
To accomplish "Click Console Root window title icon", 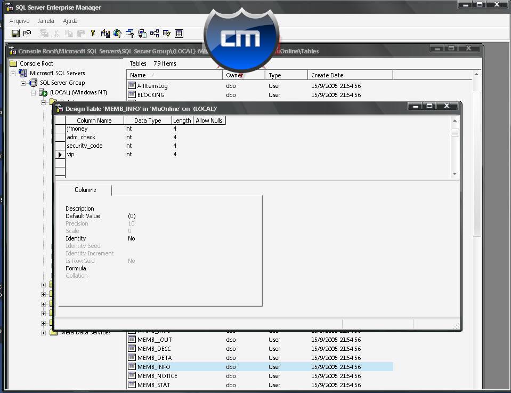I will pos(12,51).
